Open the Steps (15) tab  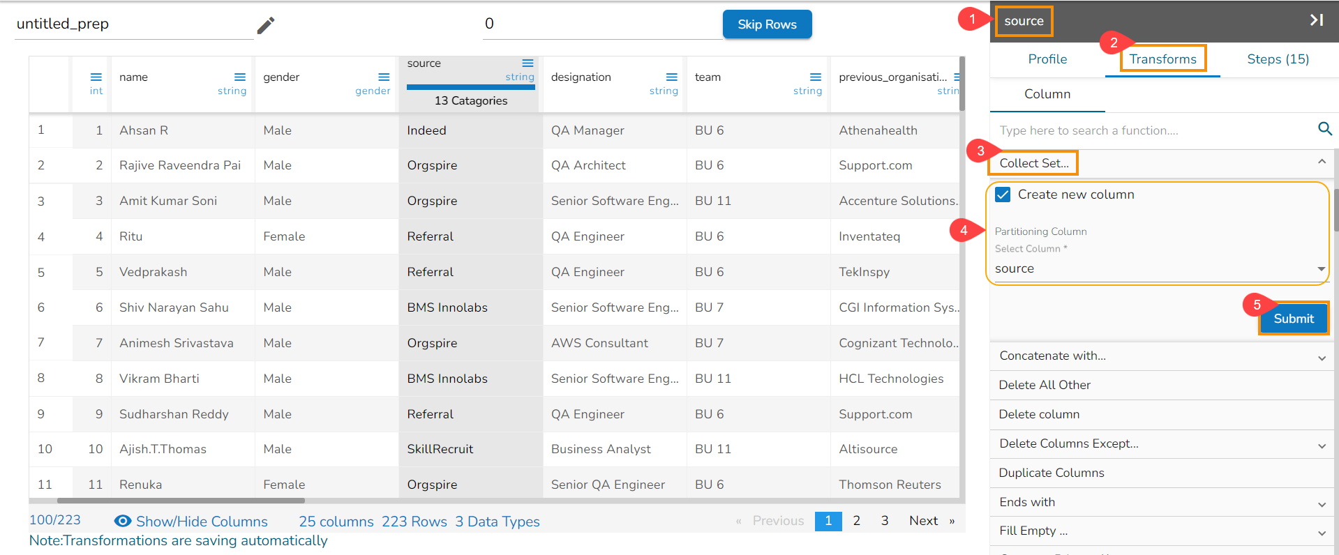tap(1278, 59)
